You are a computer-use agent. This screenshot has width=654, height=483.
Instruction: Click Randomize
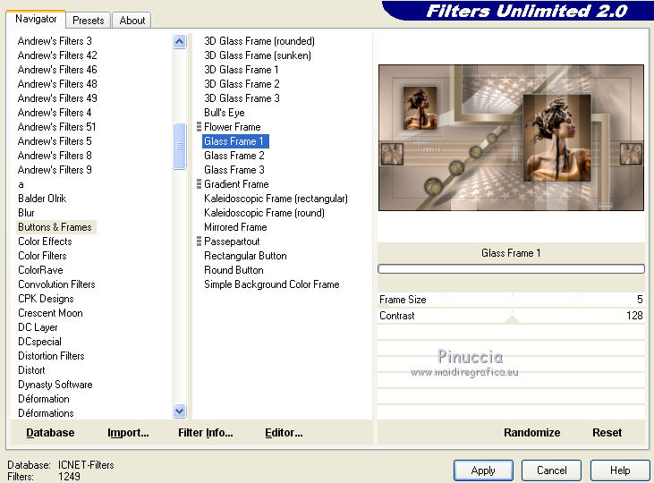coord(531,433)
